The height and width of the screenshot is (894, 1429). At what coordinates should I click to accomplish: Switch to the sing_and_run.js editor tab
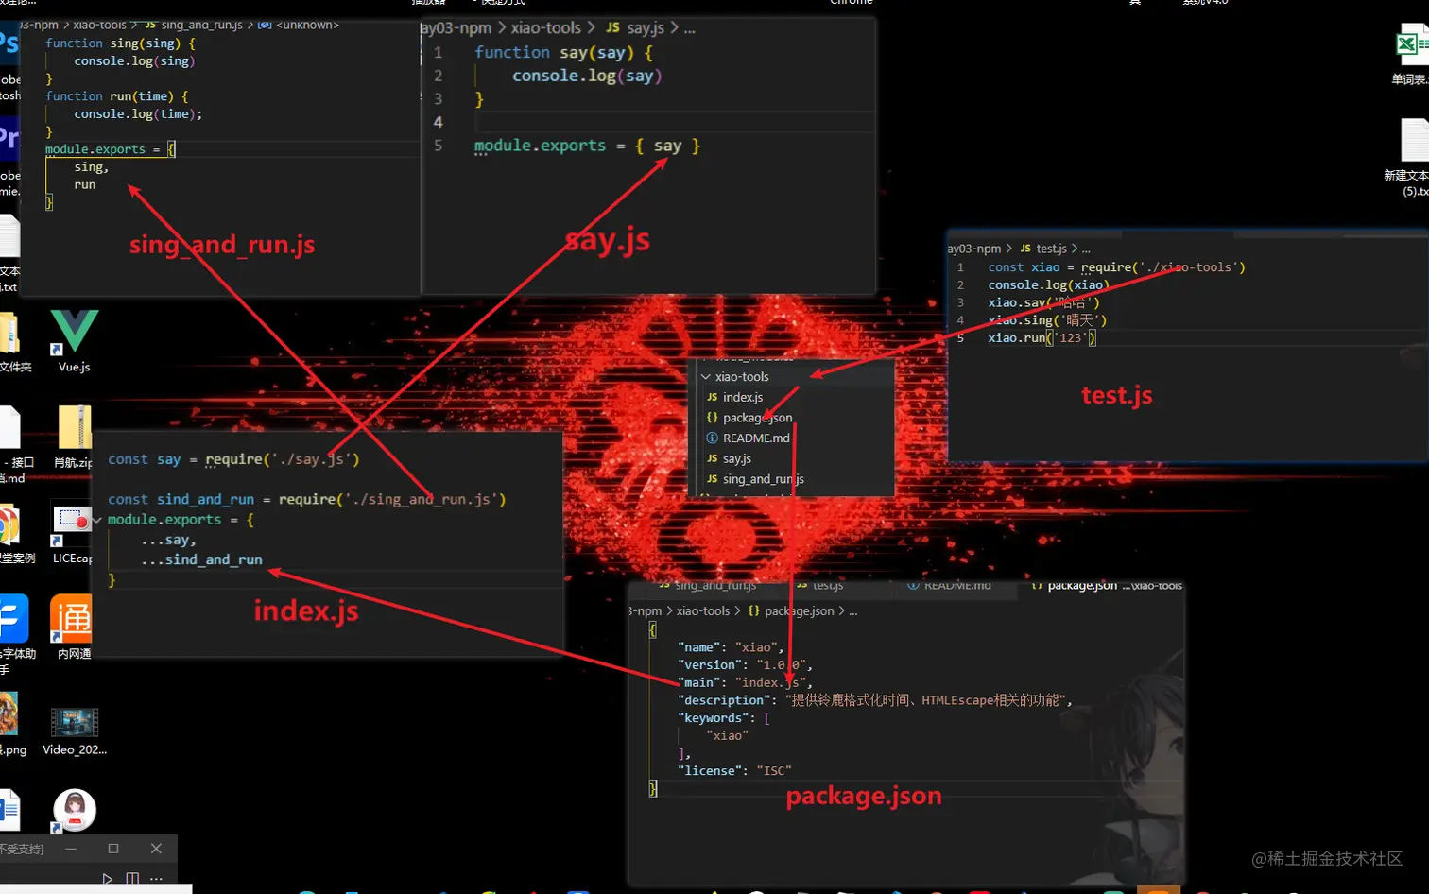coord(707,585)
